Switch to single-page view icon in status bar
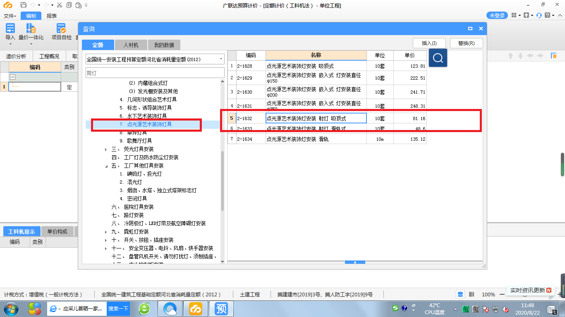 [x=460, y=294]
